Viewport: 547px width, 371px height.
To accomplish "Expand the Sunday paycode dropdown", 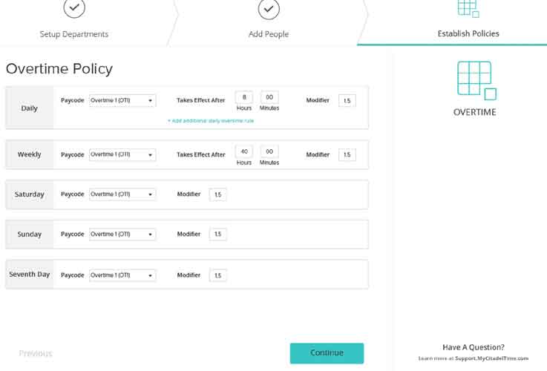I will [122, 234].
